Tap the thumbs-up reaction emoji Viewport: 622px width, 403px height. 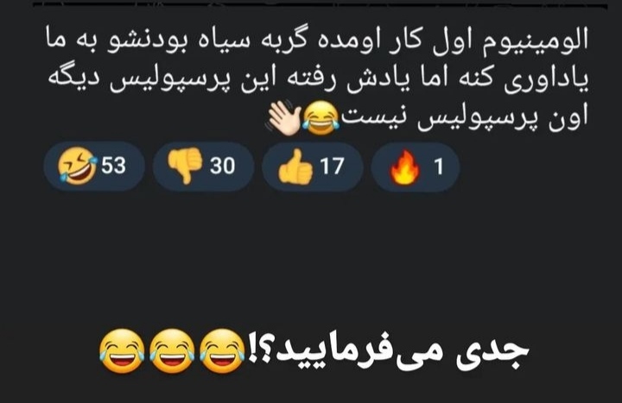pyautogui.click(x=295, y=167)
